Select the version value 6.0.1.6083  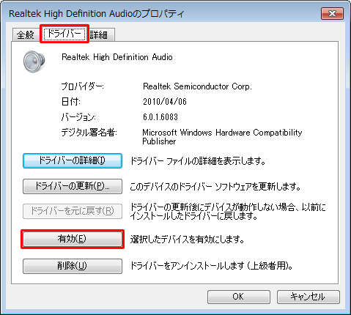coord(160,117)
